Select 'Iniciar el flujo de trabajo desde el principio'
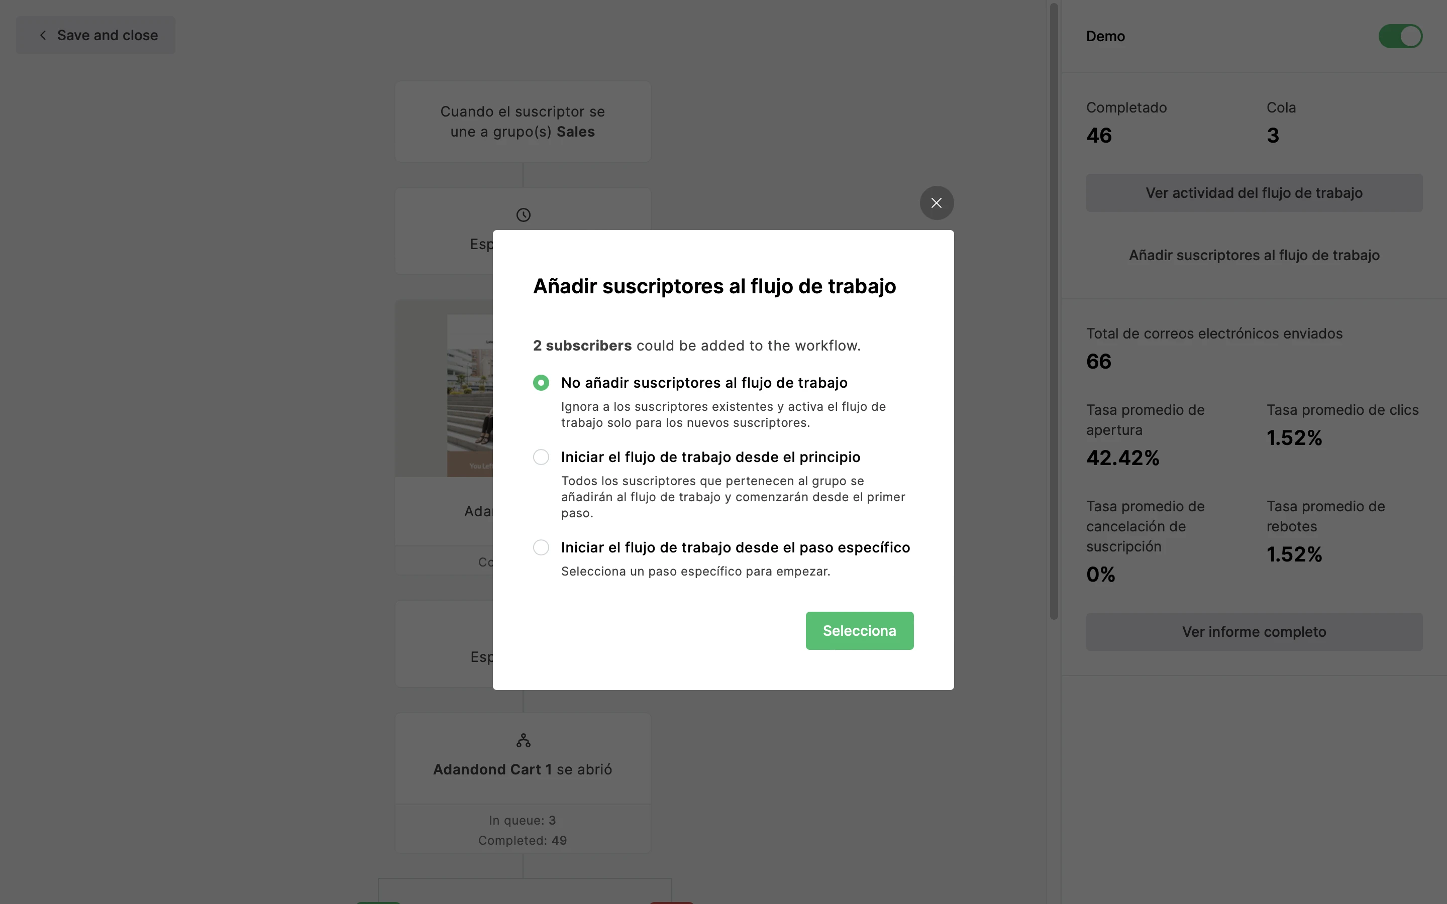The height and width of the screenshot is (904, 1447). [x=541, y=458]
